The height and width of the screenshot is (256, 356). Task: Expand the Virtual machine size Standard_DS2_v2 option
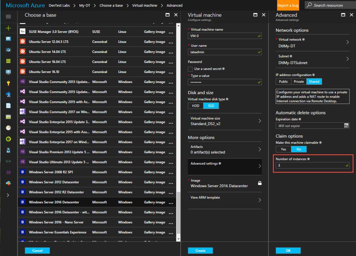point(225,120)
